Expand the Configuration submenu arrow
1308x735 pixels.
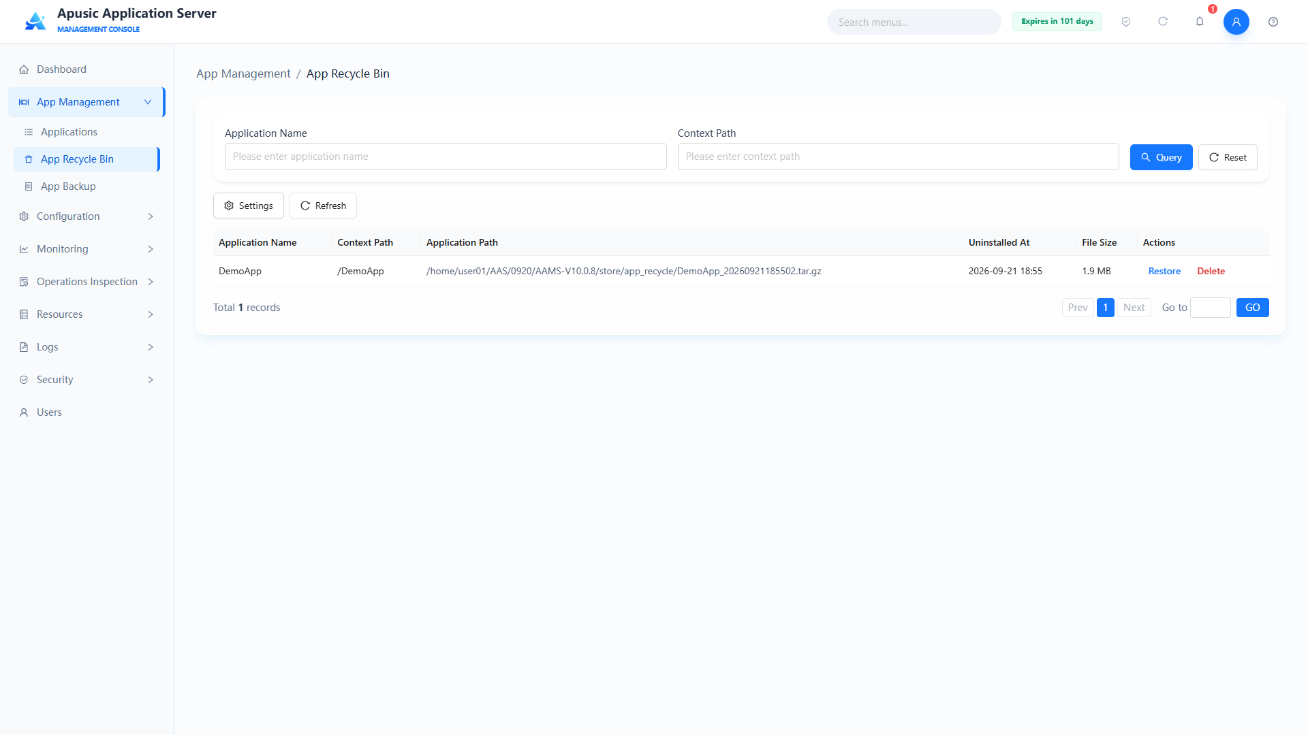coord(151,216)
